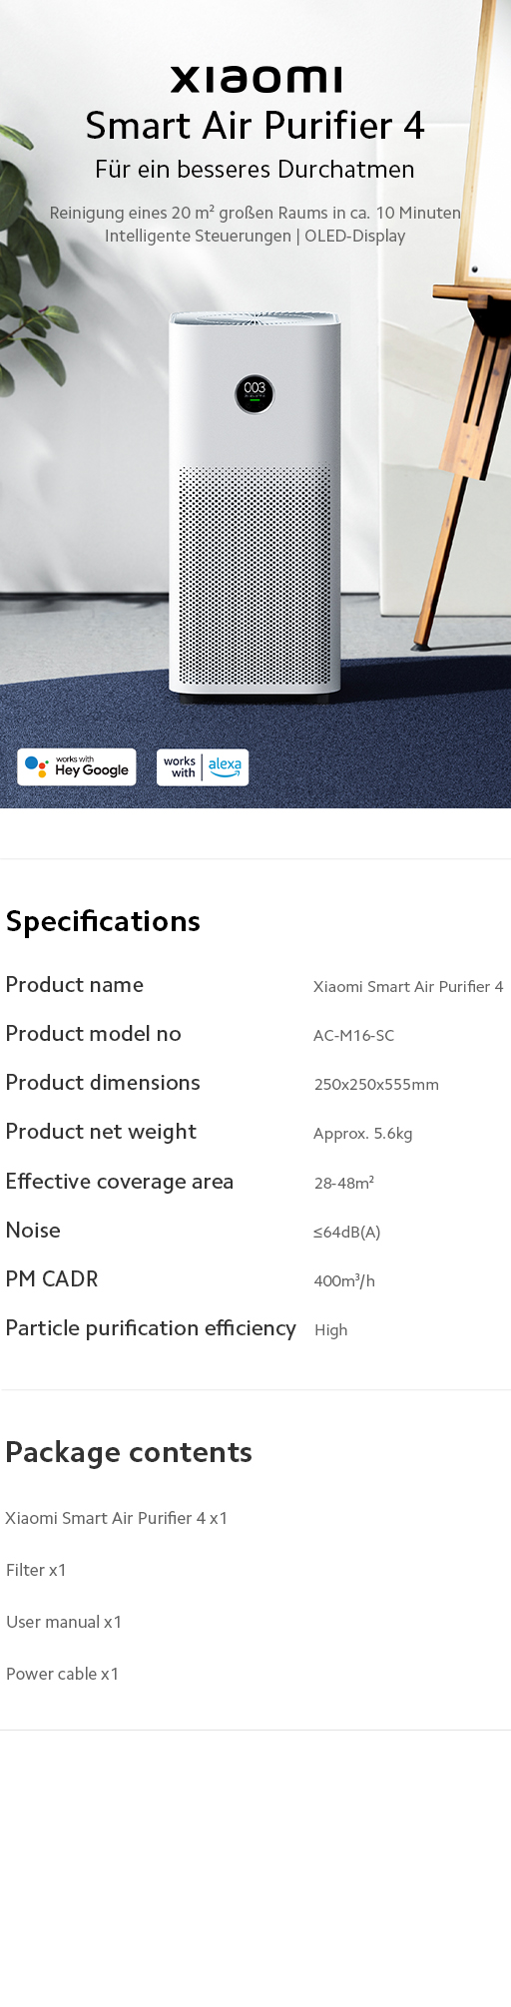Click the Xiaomi logo at top
The height and width of the screenshot is (2007, 511).
tap(255, 79)
